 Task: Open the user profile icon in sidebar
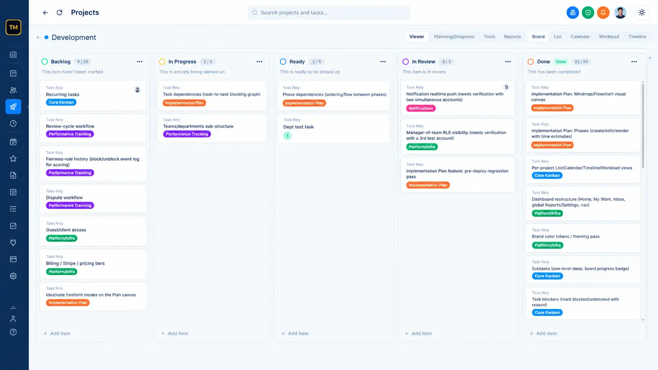point(13,319)
